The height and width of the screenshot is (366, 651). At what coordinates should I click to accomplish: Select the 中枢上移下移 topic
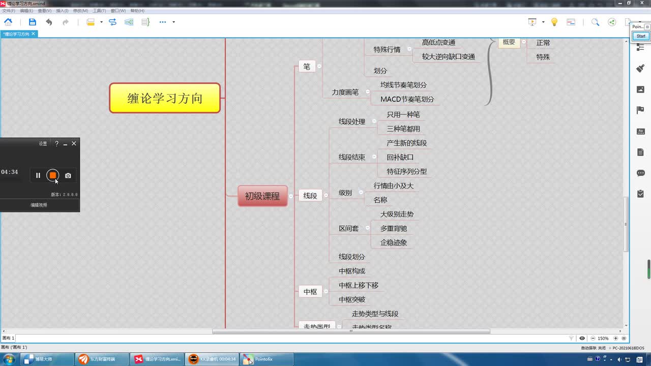pyautogui.click(x=359, y=285)
